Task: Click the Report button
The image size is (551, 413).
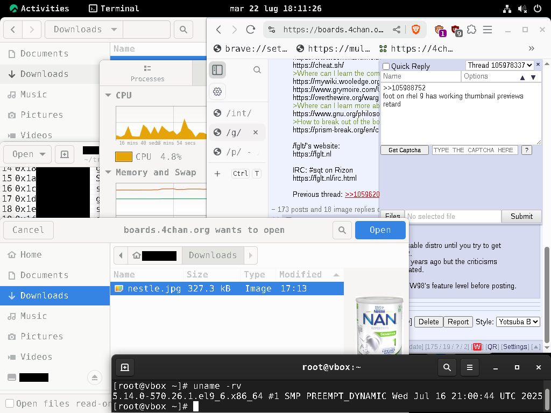Action: pyautogui.click(x=458, y=322)
